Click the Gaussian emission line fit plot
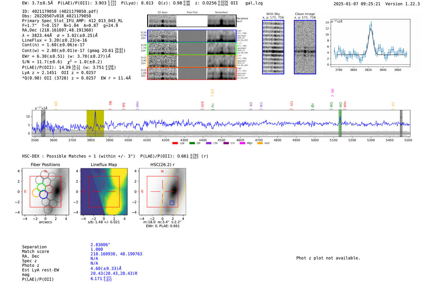The width and height of the screenshot is (442, 301). 370,43
